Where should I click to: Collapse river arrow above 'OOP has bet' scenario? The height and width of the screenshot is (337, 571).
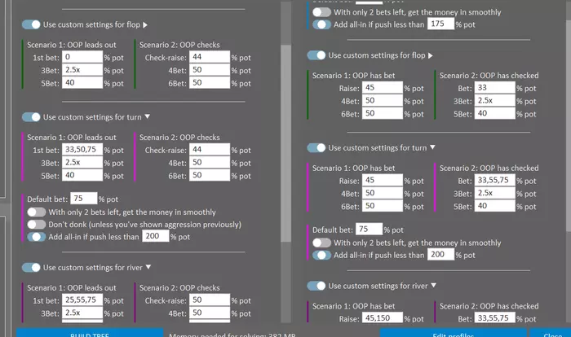coord(433,286)
